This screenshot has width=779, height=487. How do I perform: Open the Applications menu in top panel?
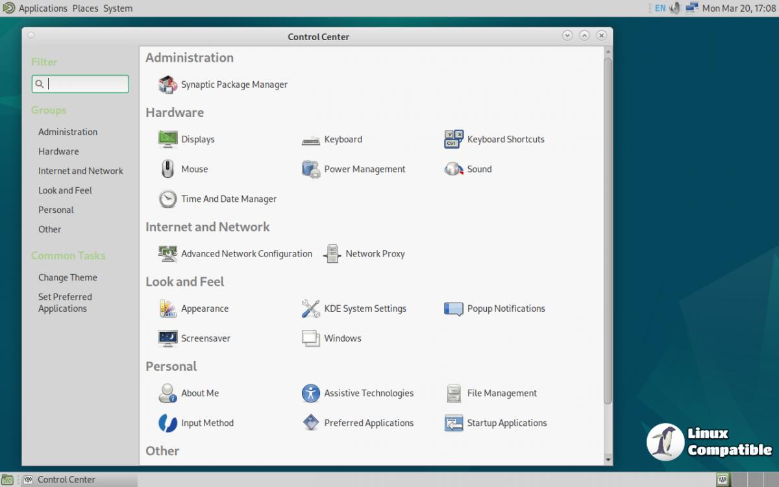point(43,8)
